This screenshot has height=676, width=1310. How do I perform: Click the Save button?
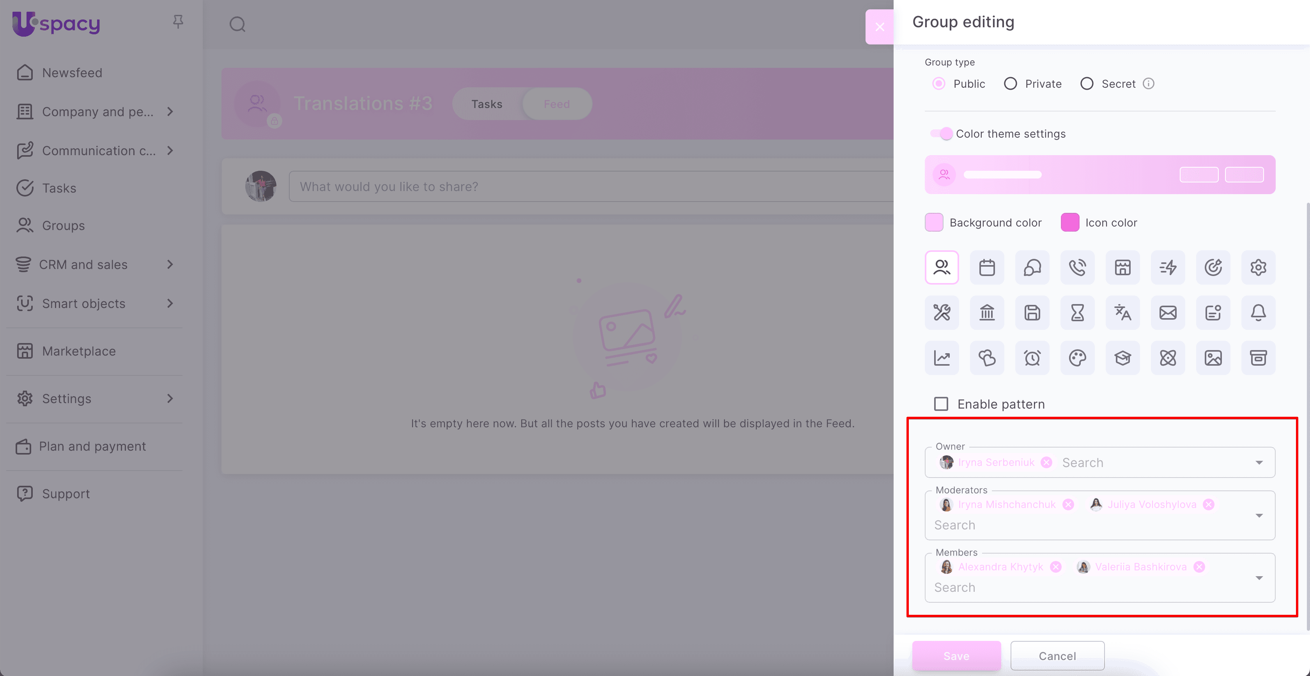[956, 656]
